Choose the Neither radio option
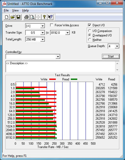 point(90,40)
